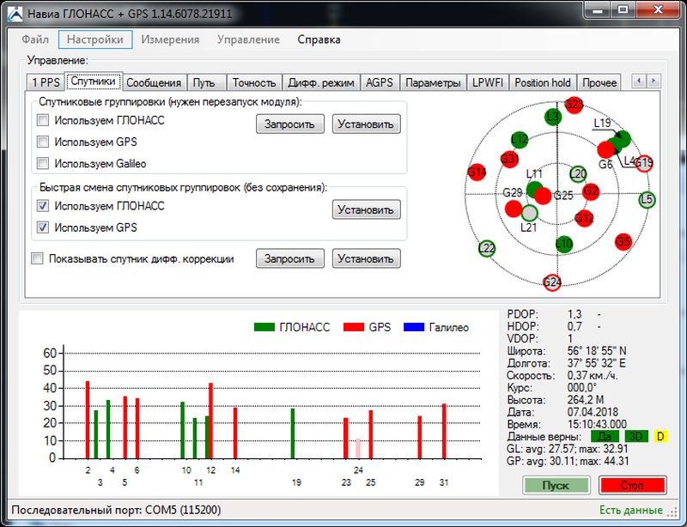Select satellite G19 on the sky plot
687x527 pixels.
coord(644,163)
